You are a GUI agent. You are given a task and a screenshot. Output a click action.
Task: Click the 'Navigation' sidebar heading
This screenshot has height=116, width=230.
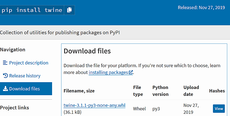pos(13,50)
